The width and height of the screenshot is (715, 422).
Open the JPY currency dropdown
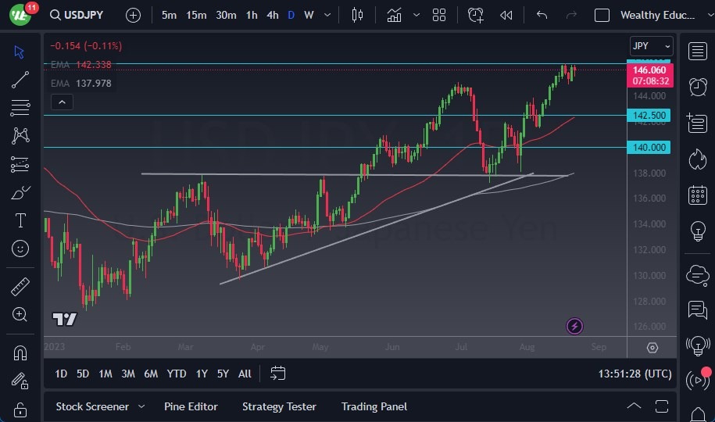click(651, 46)
